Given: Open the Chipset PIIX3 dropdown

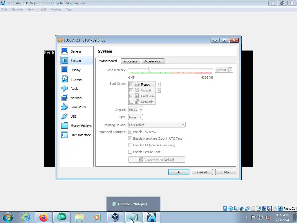Looking at the screenshot, I should 136,109.
